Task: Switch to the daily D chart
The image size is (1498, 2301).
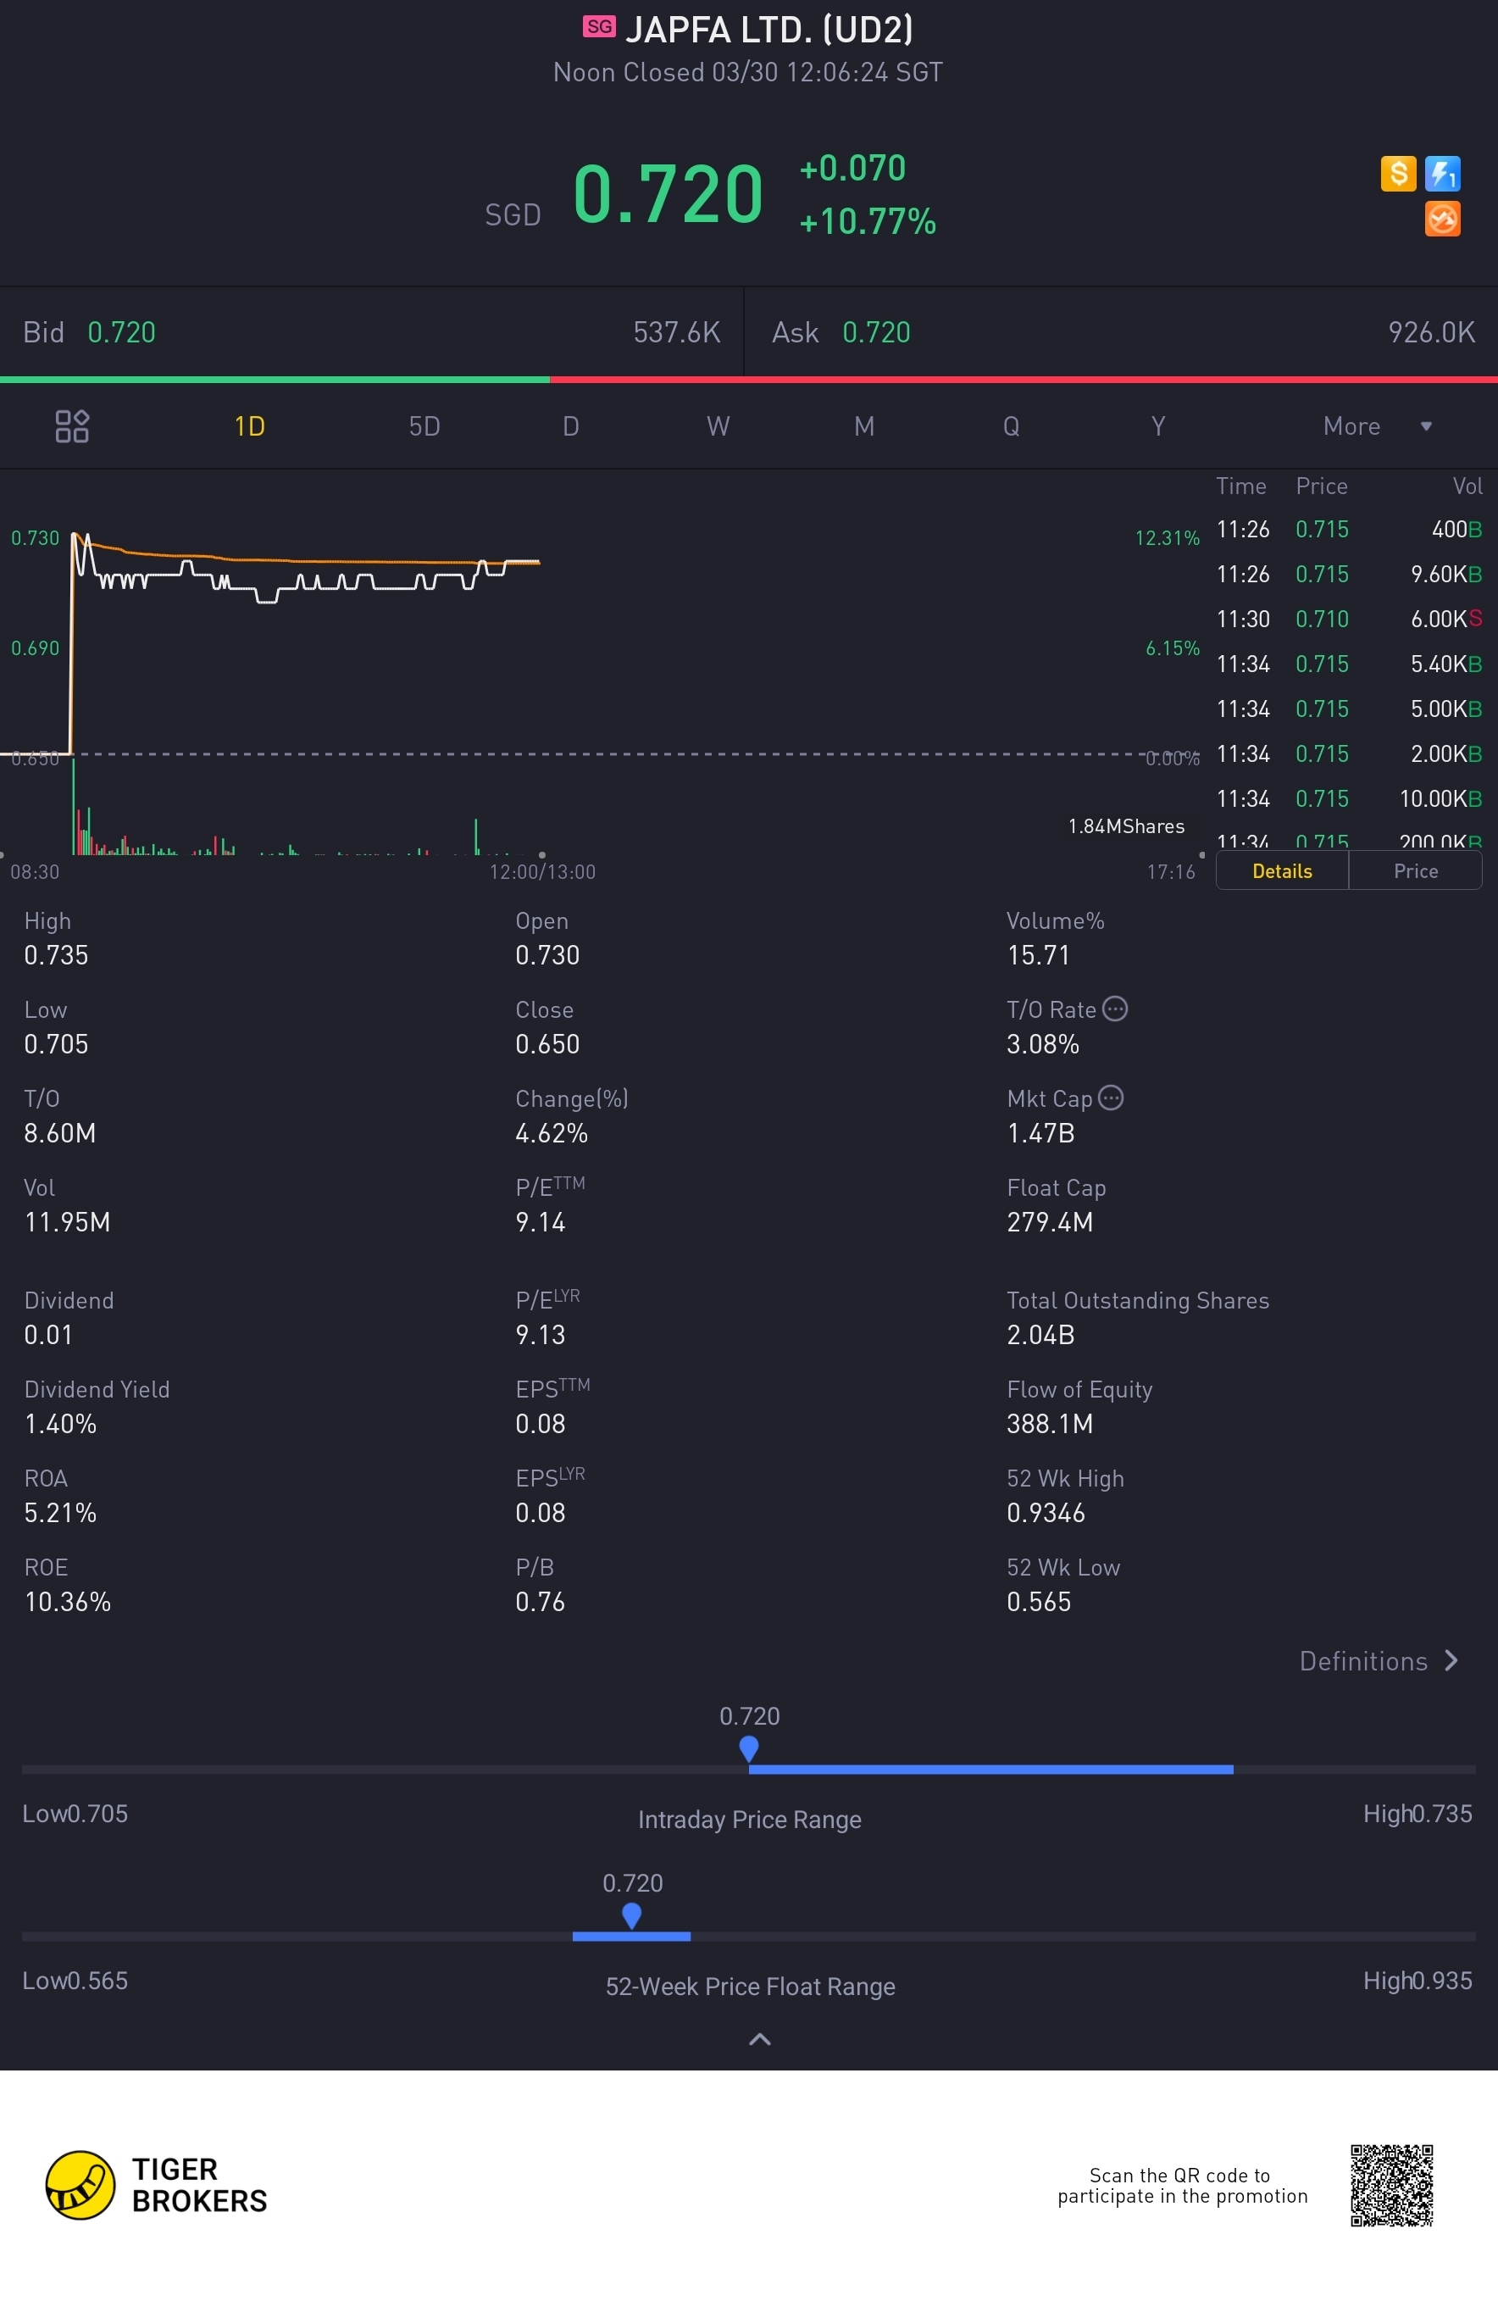Action: (x=571, y=426)
